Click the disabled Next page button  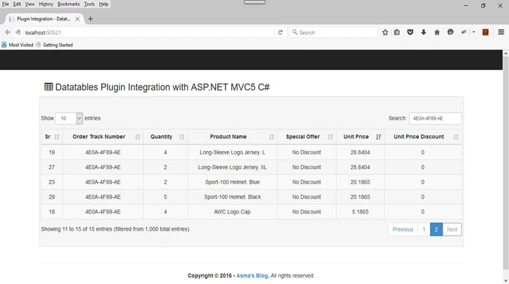click(452, 229)
